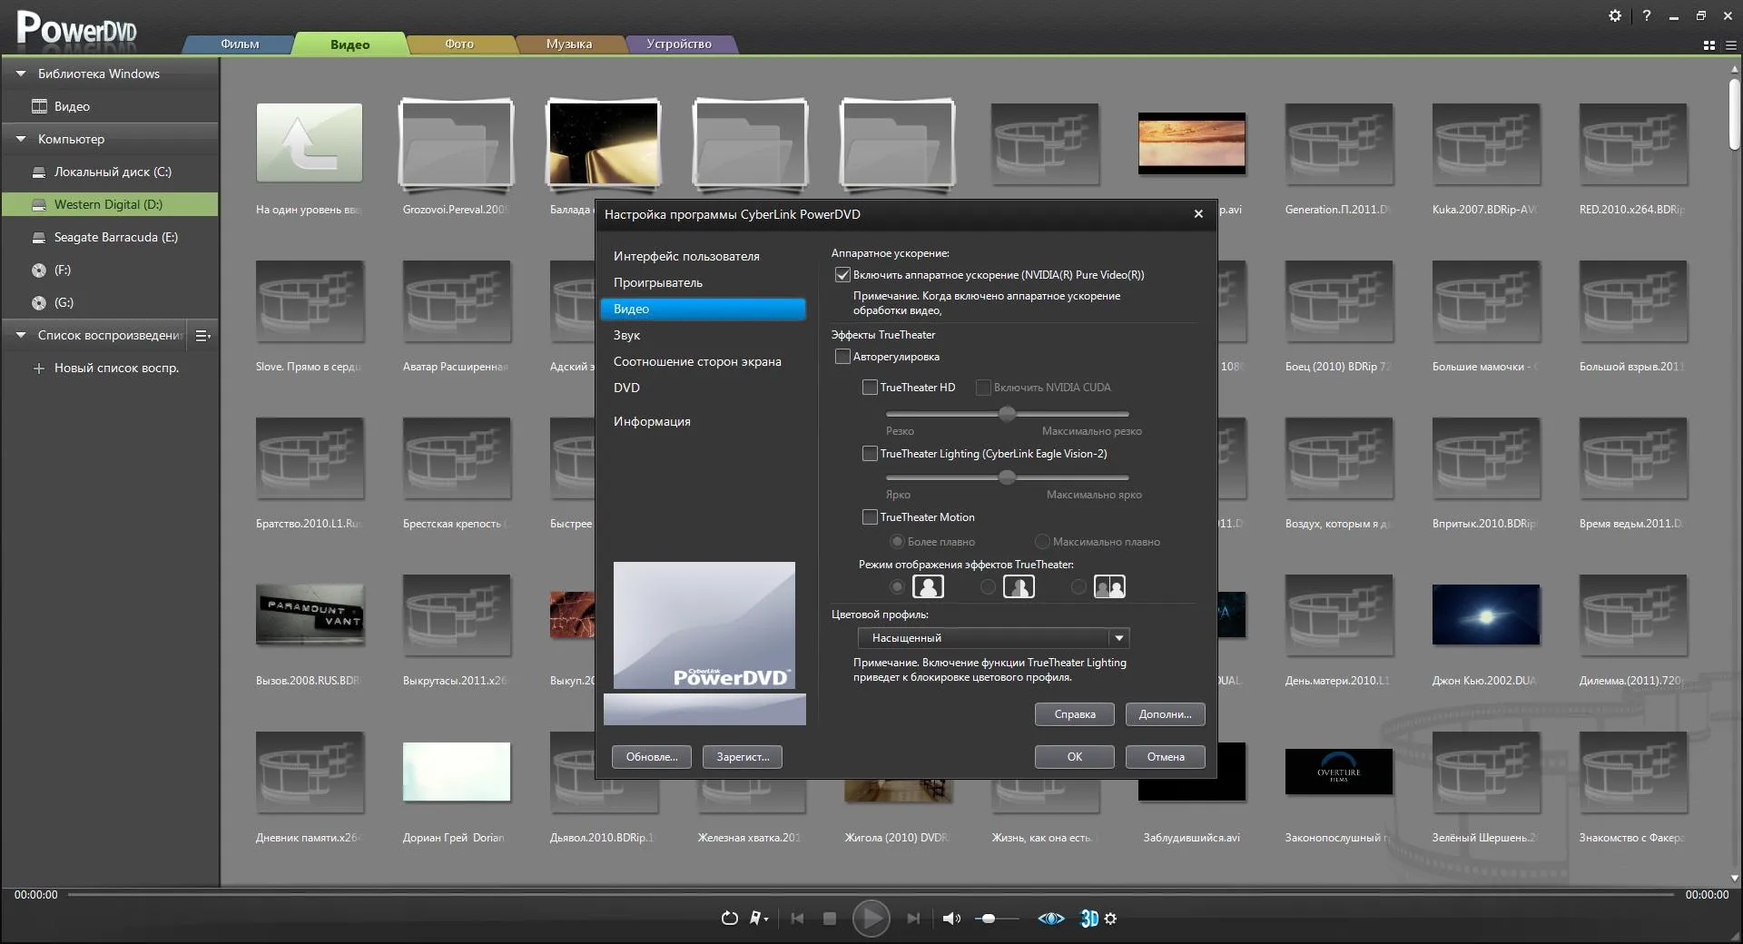Click the 'Справка' button
This screenshot has height=944, width=1743.
coord(1075,715)
